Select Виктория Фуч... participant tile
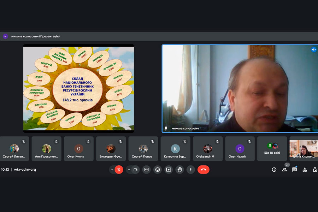 click(111, 149)
